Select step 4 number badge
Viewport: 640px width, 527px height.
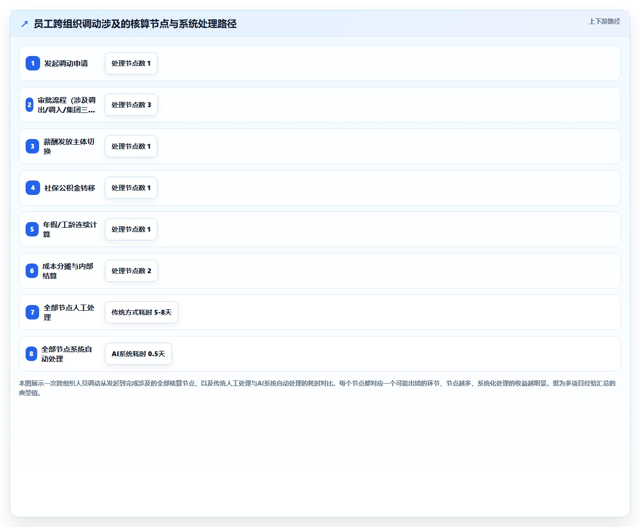pyautogui.click(x=33, y=188)
